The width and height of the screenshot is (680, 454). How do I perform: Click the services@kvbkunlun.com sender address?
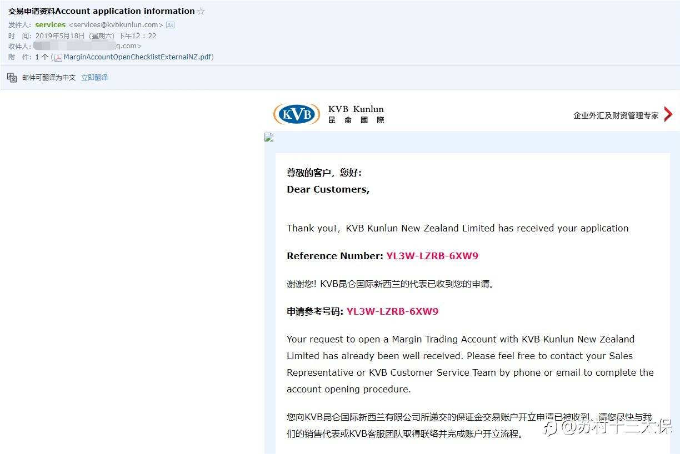[x=116, y=25]
